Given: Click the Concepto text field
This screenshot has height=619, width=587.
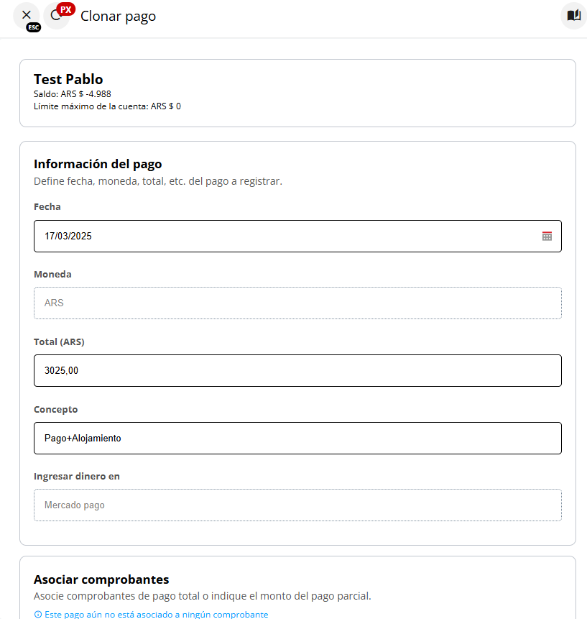Looking at the screenshot, I should coord(297,439).
